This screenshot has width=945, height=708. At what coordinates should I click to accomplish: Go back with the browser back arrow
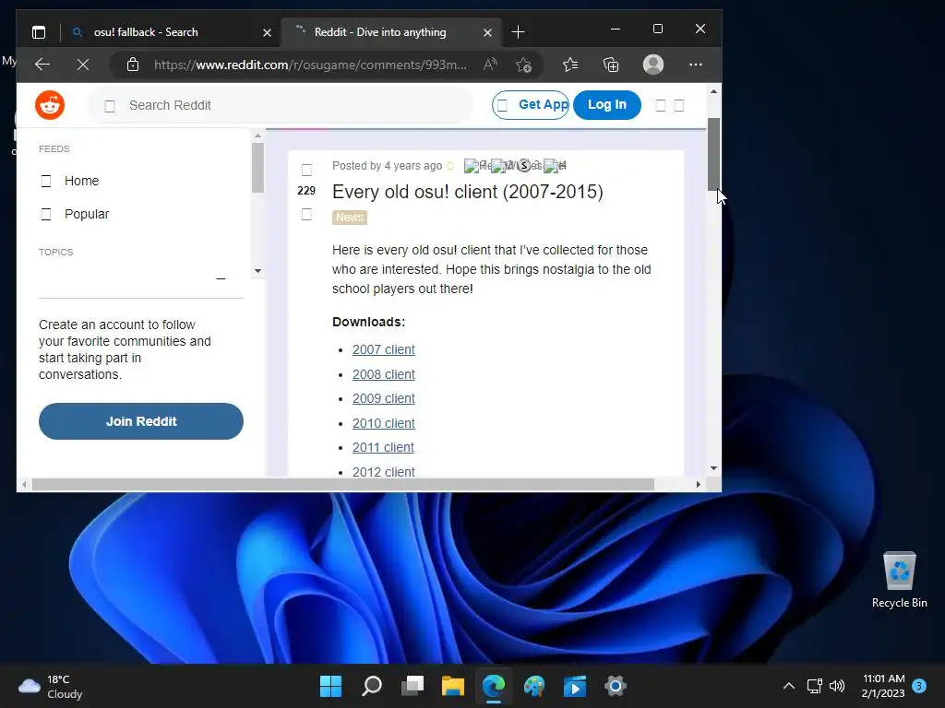tap(42, 65)
